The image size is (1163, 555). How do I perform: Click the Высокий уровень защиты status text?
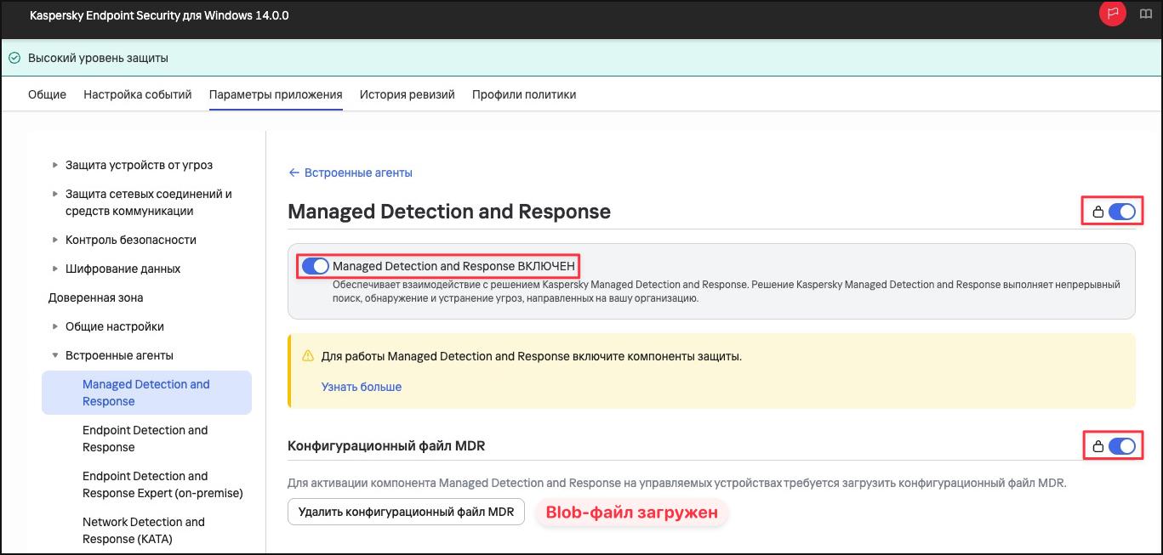(x=98, y=59)
